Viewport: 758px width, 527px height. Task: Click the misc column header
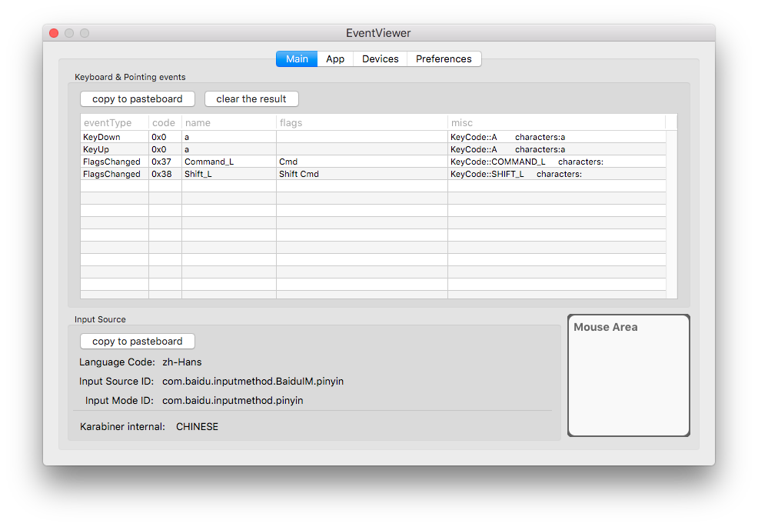click(555, 123)
